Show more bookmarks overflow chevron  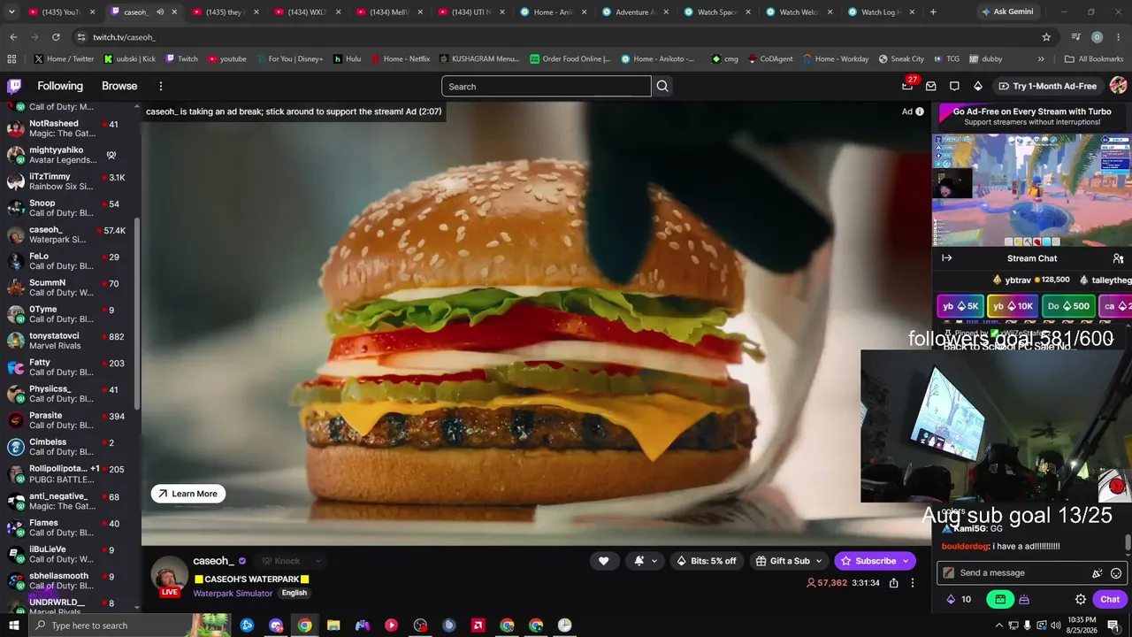1041,59
